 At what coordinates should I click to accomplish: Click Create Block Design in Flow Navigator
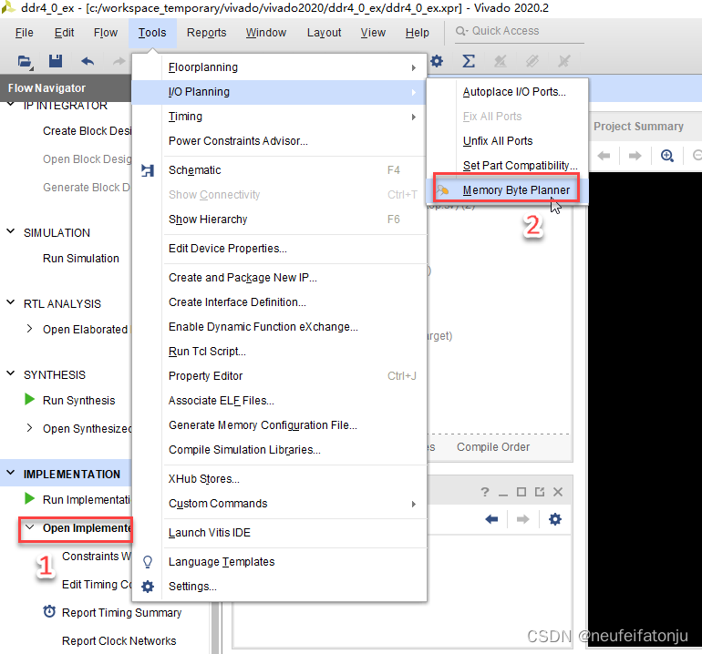tap(88, 130)
